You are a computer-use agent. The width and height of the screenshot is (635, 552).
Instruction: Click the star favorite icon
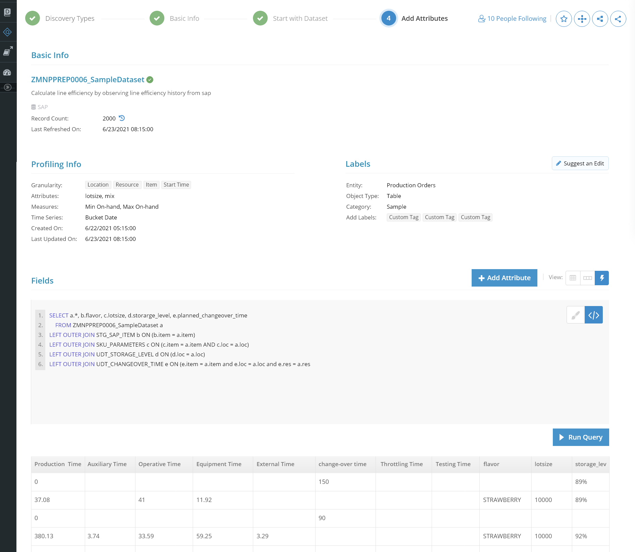(x=564, y=19)
